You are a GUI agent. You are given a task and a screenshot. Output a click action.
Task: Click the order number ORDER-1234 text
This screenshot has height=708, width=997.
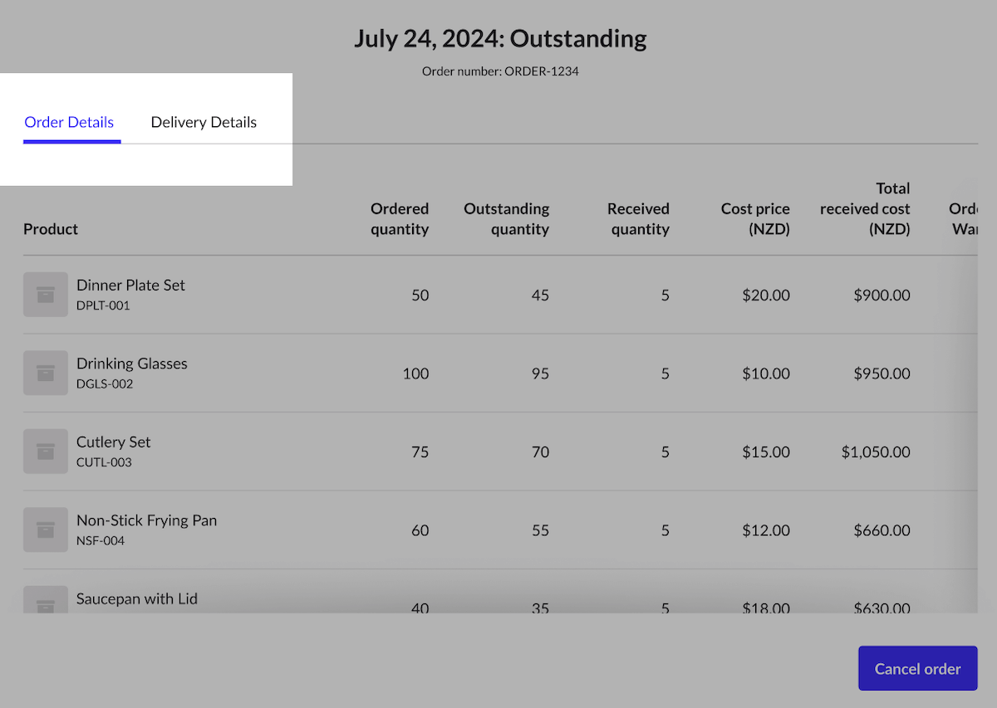pos(500,71)
